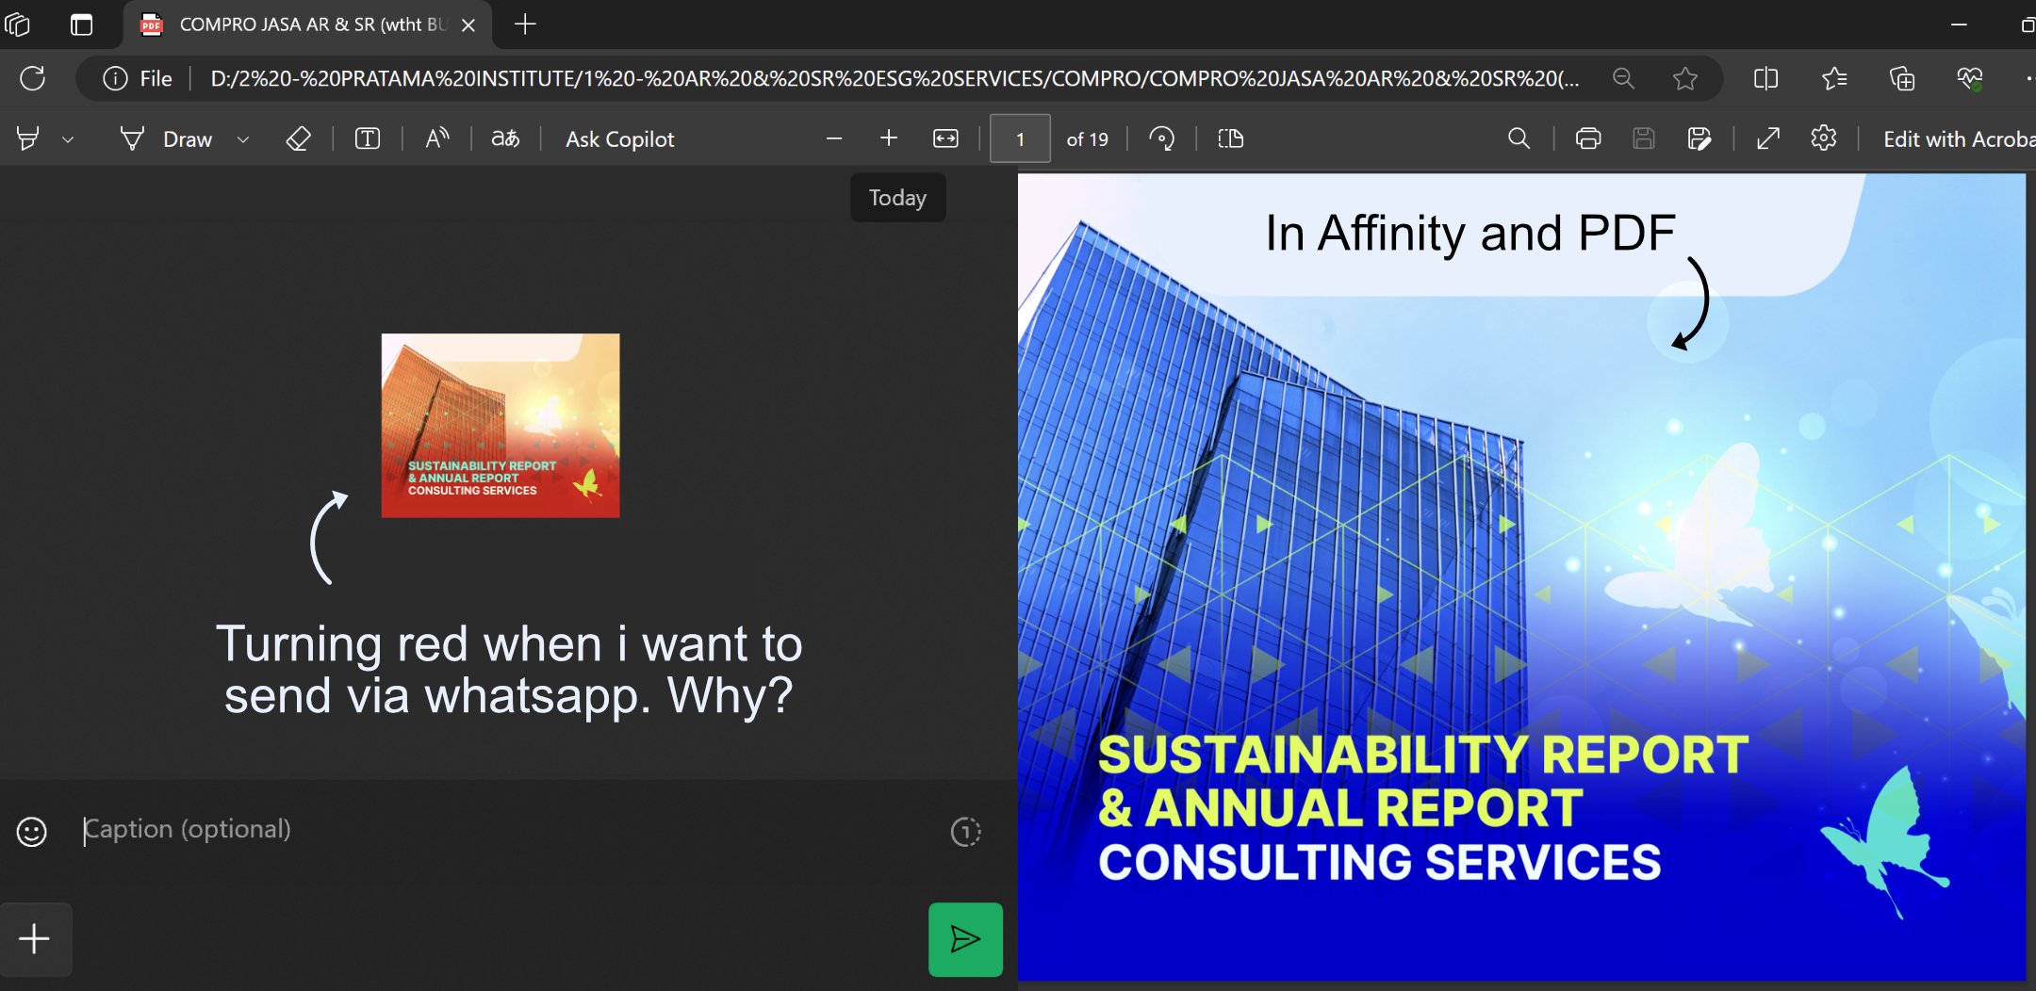Open the emoji picker in WhatsApp
This screenshot has width=2036, height=991.
[x=31, y=832]
